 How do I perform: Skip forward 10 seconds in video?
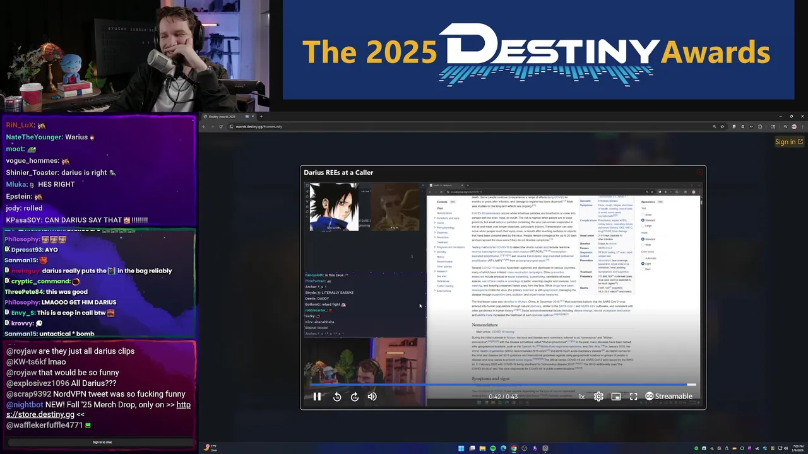coord(355,397)
